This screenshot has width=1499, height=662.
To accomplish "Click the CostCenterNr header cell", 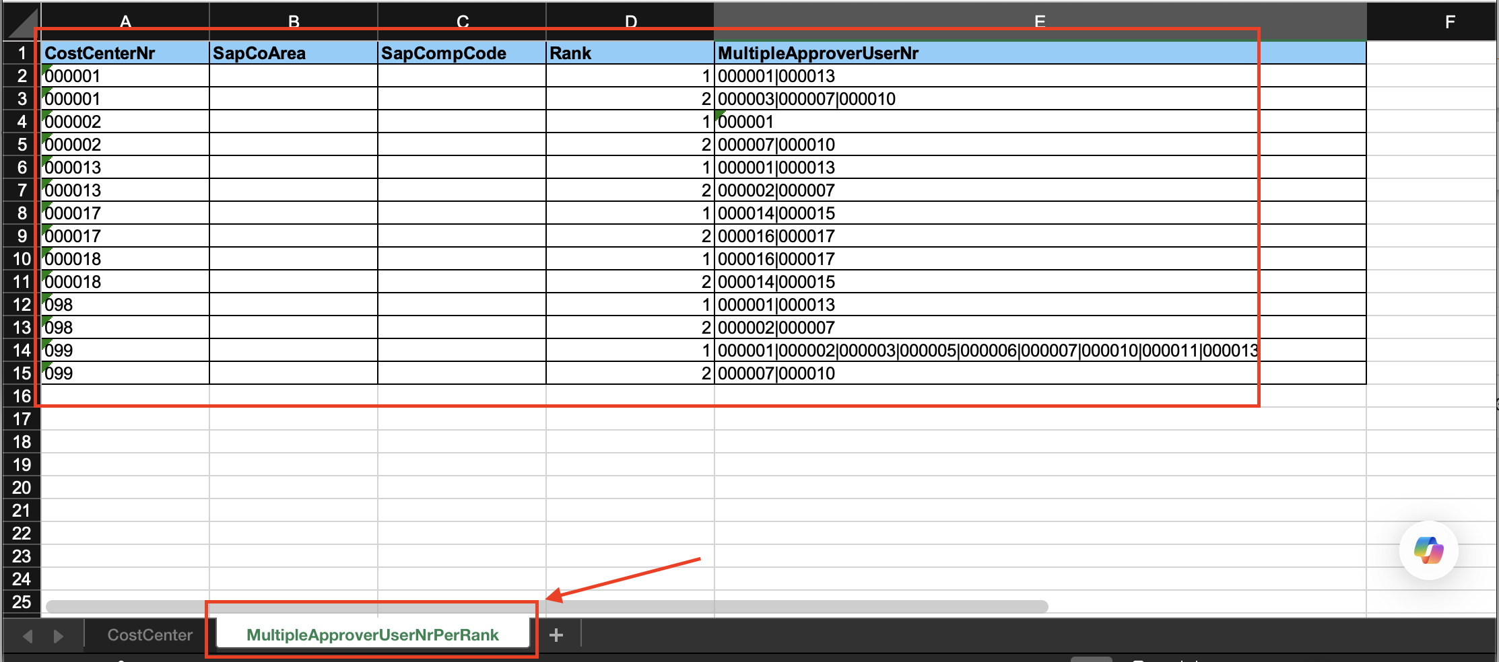I will 125,53.
